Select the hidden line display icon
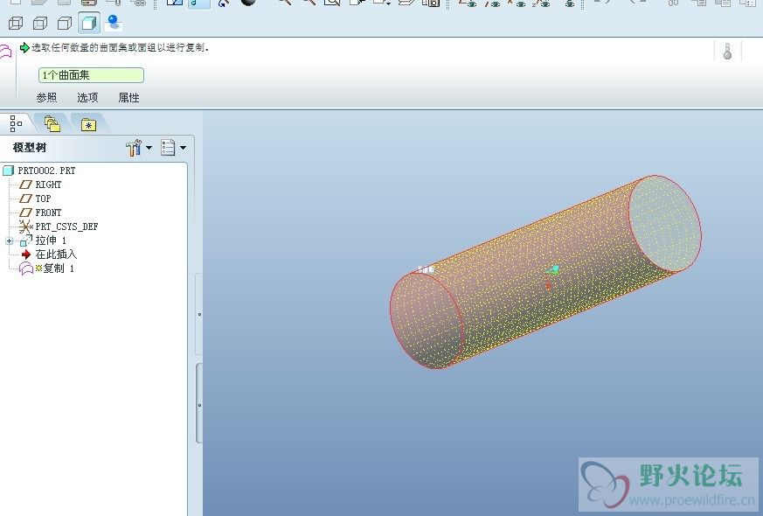 [x=40, y=23]
